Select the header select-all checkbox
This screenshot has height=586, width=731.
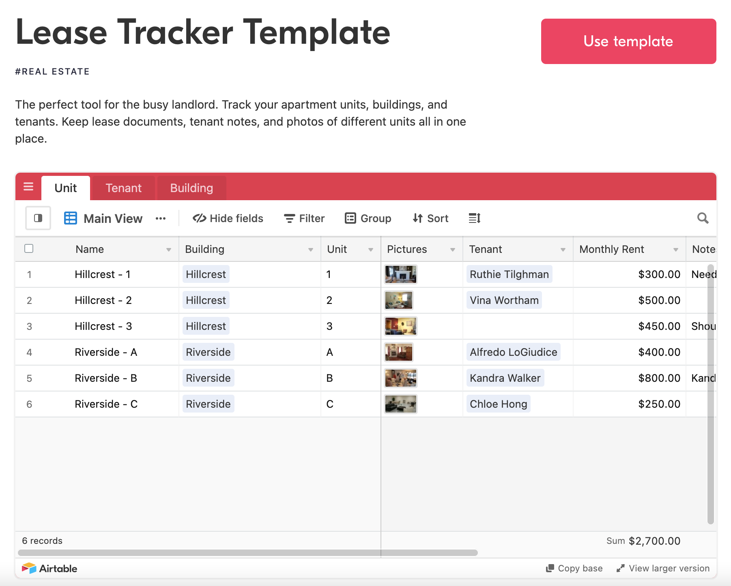pos(29,248)
